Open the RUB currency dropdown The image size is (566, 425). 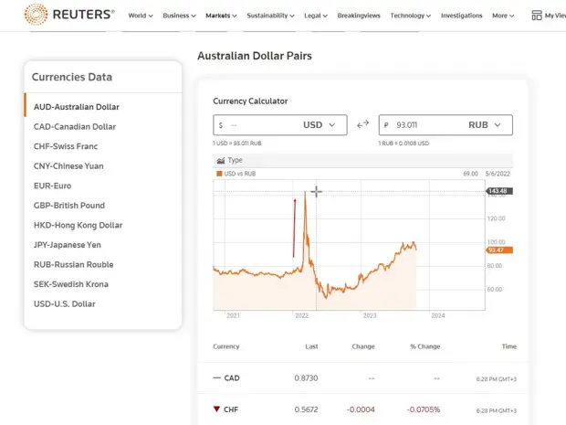(x=485, y=124)
